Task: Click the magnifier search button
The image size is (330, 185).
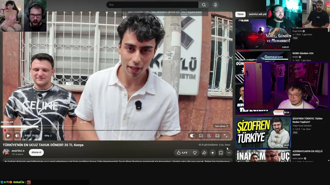Action: point(204,5)
